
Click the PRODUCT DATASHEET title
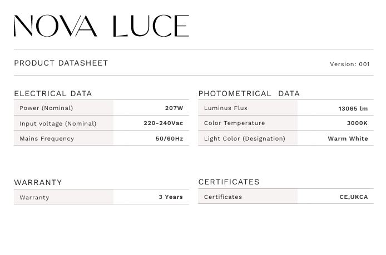click(x=61, y=63)
